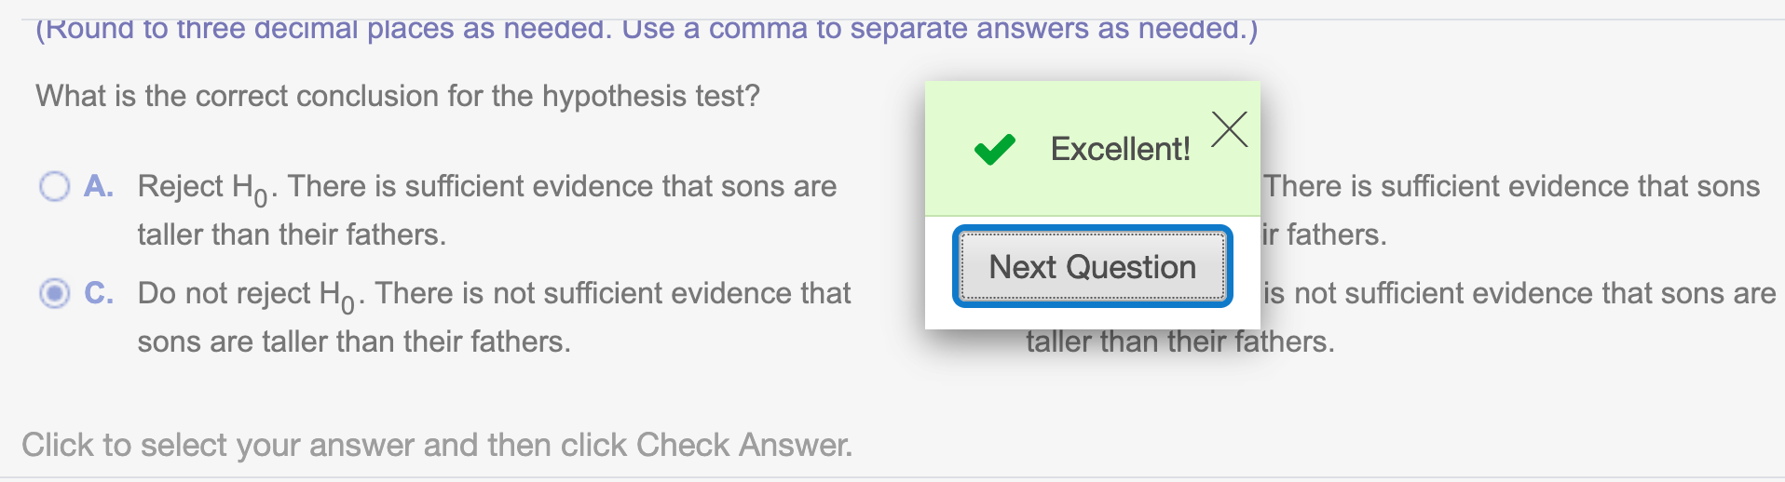
Task: Click the light green popup header area
Action: 1092,149
